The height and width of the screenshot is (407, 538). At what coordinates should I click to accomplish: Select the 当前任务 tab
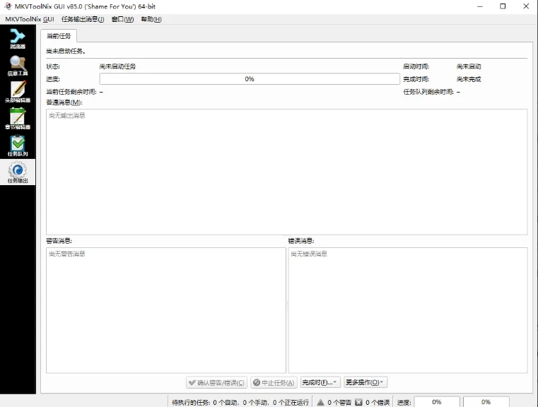(x=59, y=36)
